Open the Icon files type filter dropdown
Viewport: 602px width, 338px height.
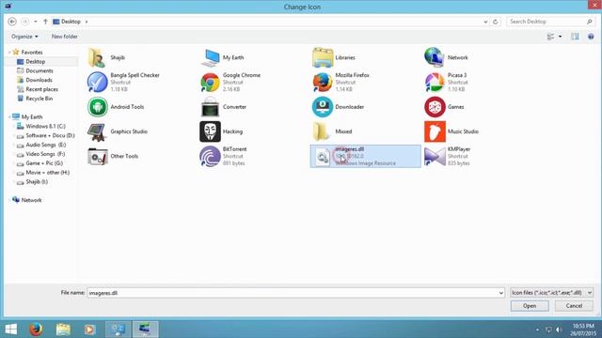[x=552, y=293]
